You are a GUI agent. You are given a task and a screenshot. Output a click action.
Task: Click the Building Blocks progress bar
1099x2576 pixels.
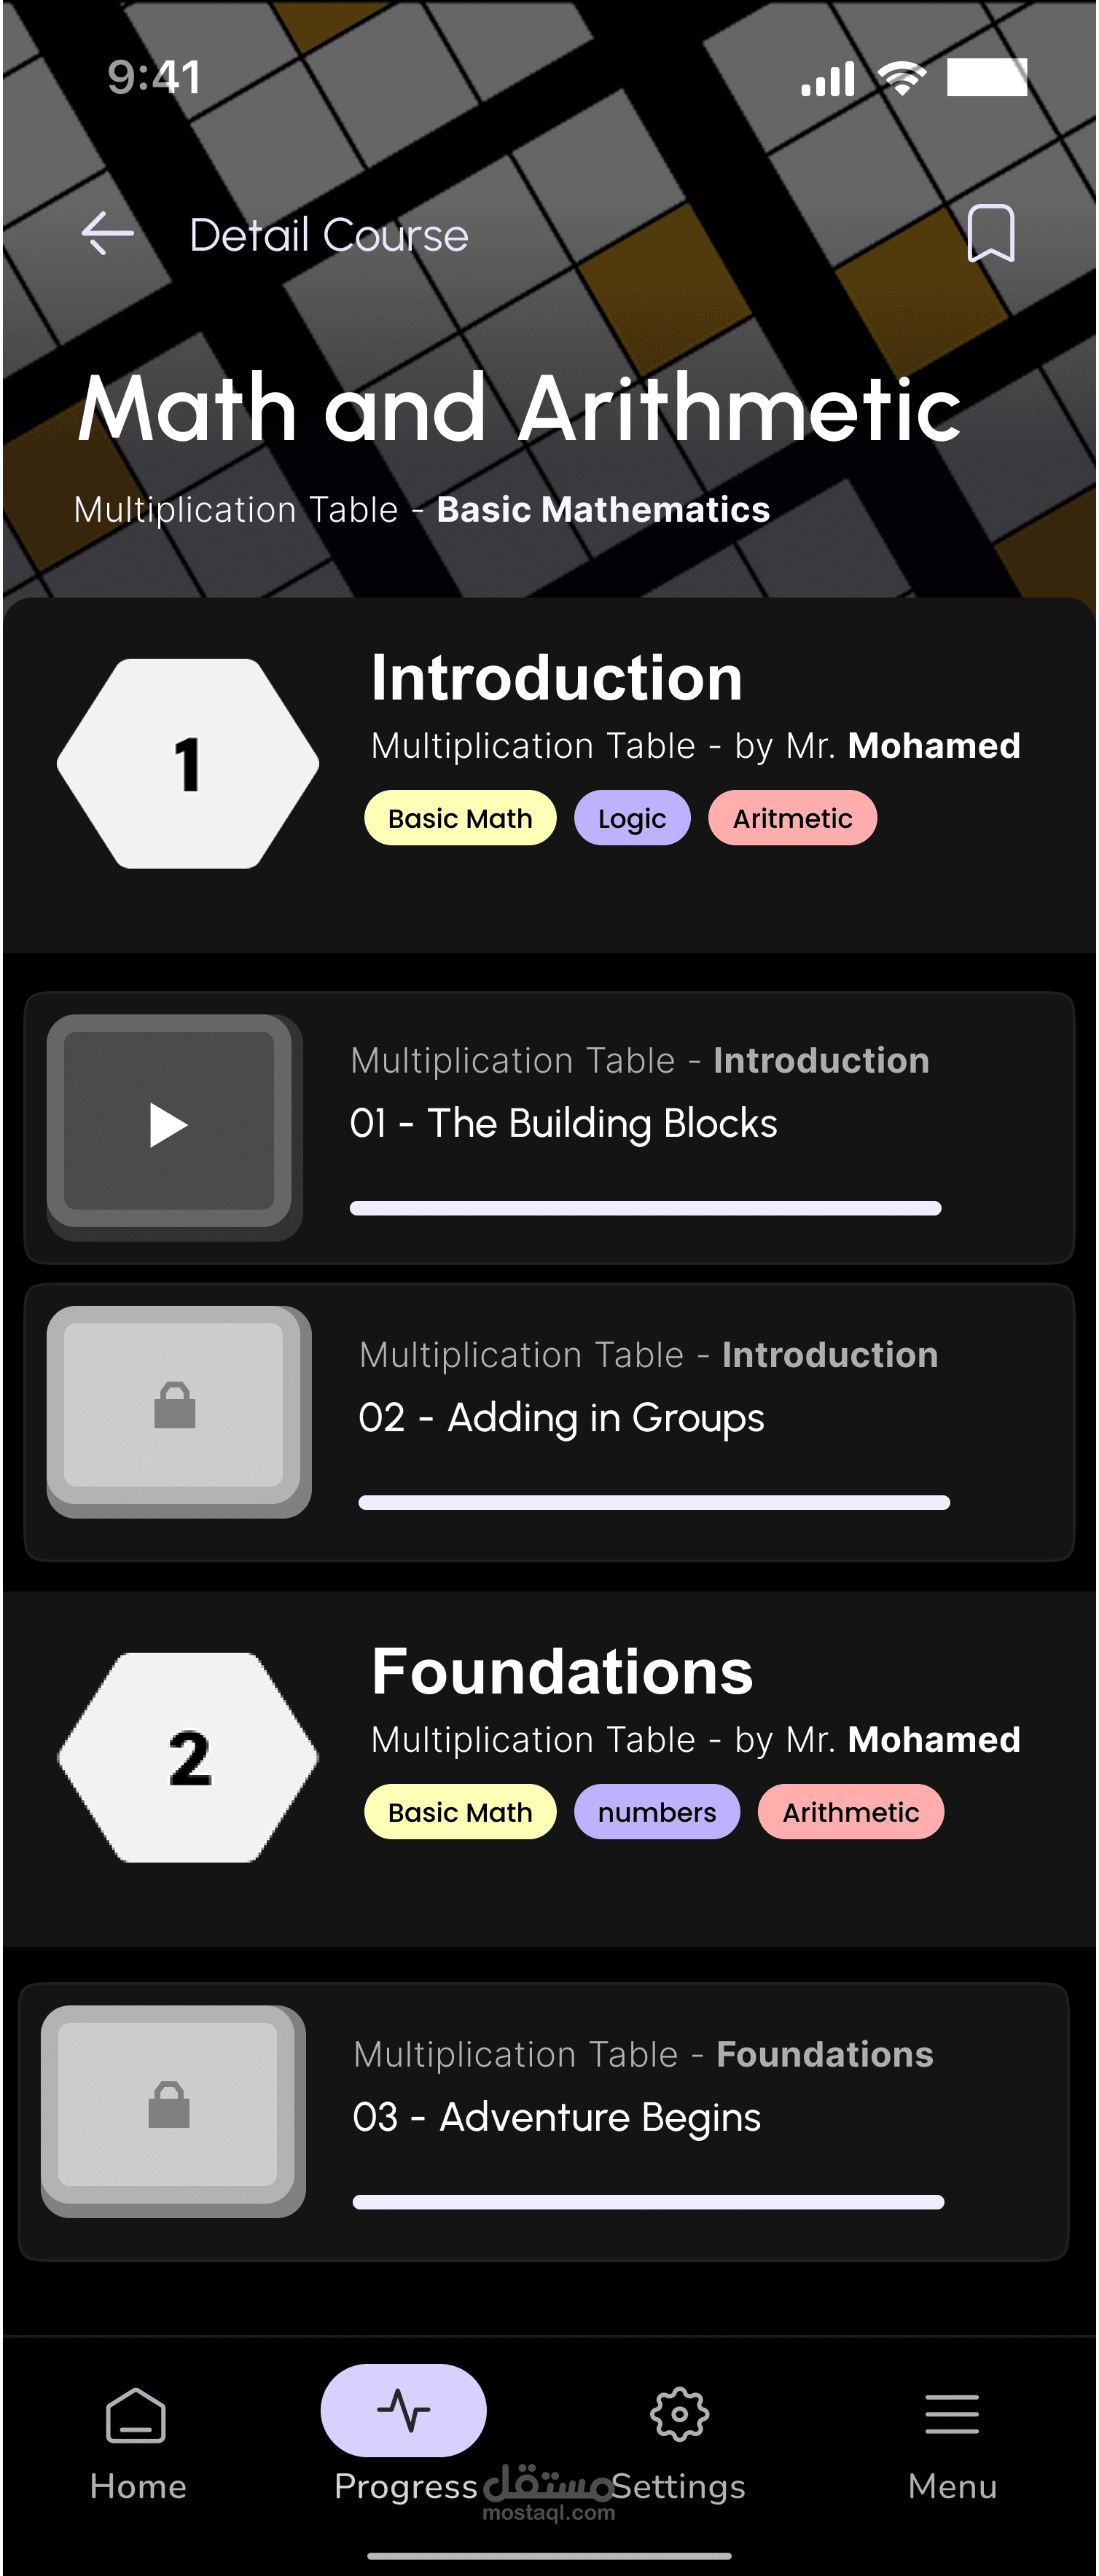click(x=645, y=1208)
